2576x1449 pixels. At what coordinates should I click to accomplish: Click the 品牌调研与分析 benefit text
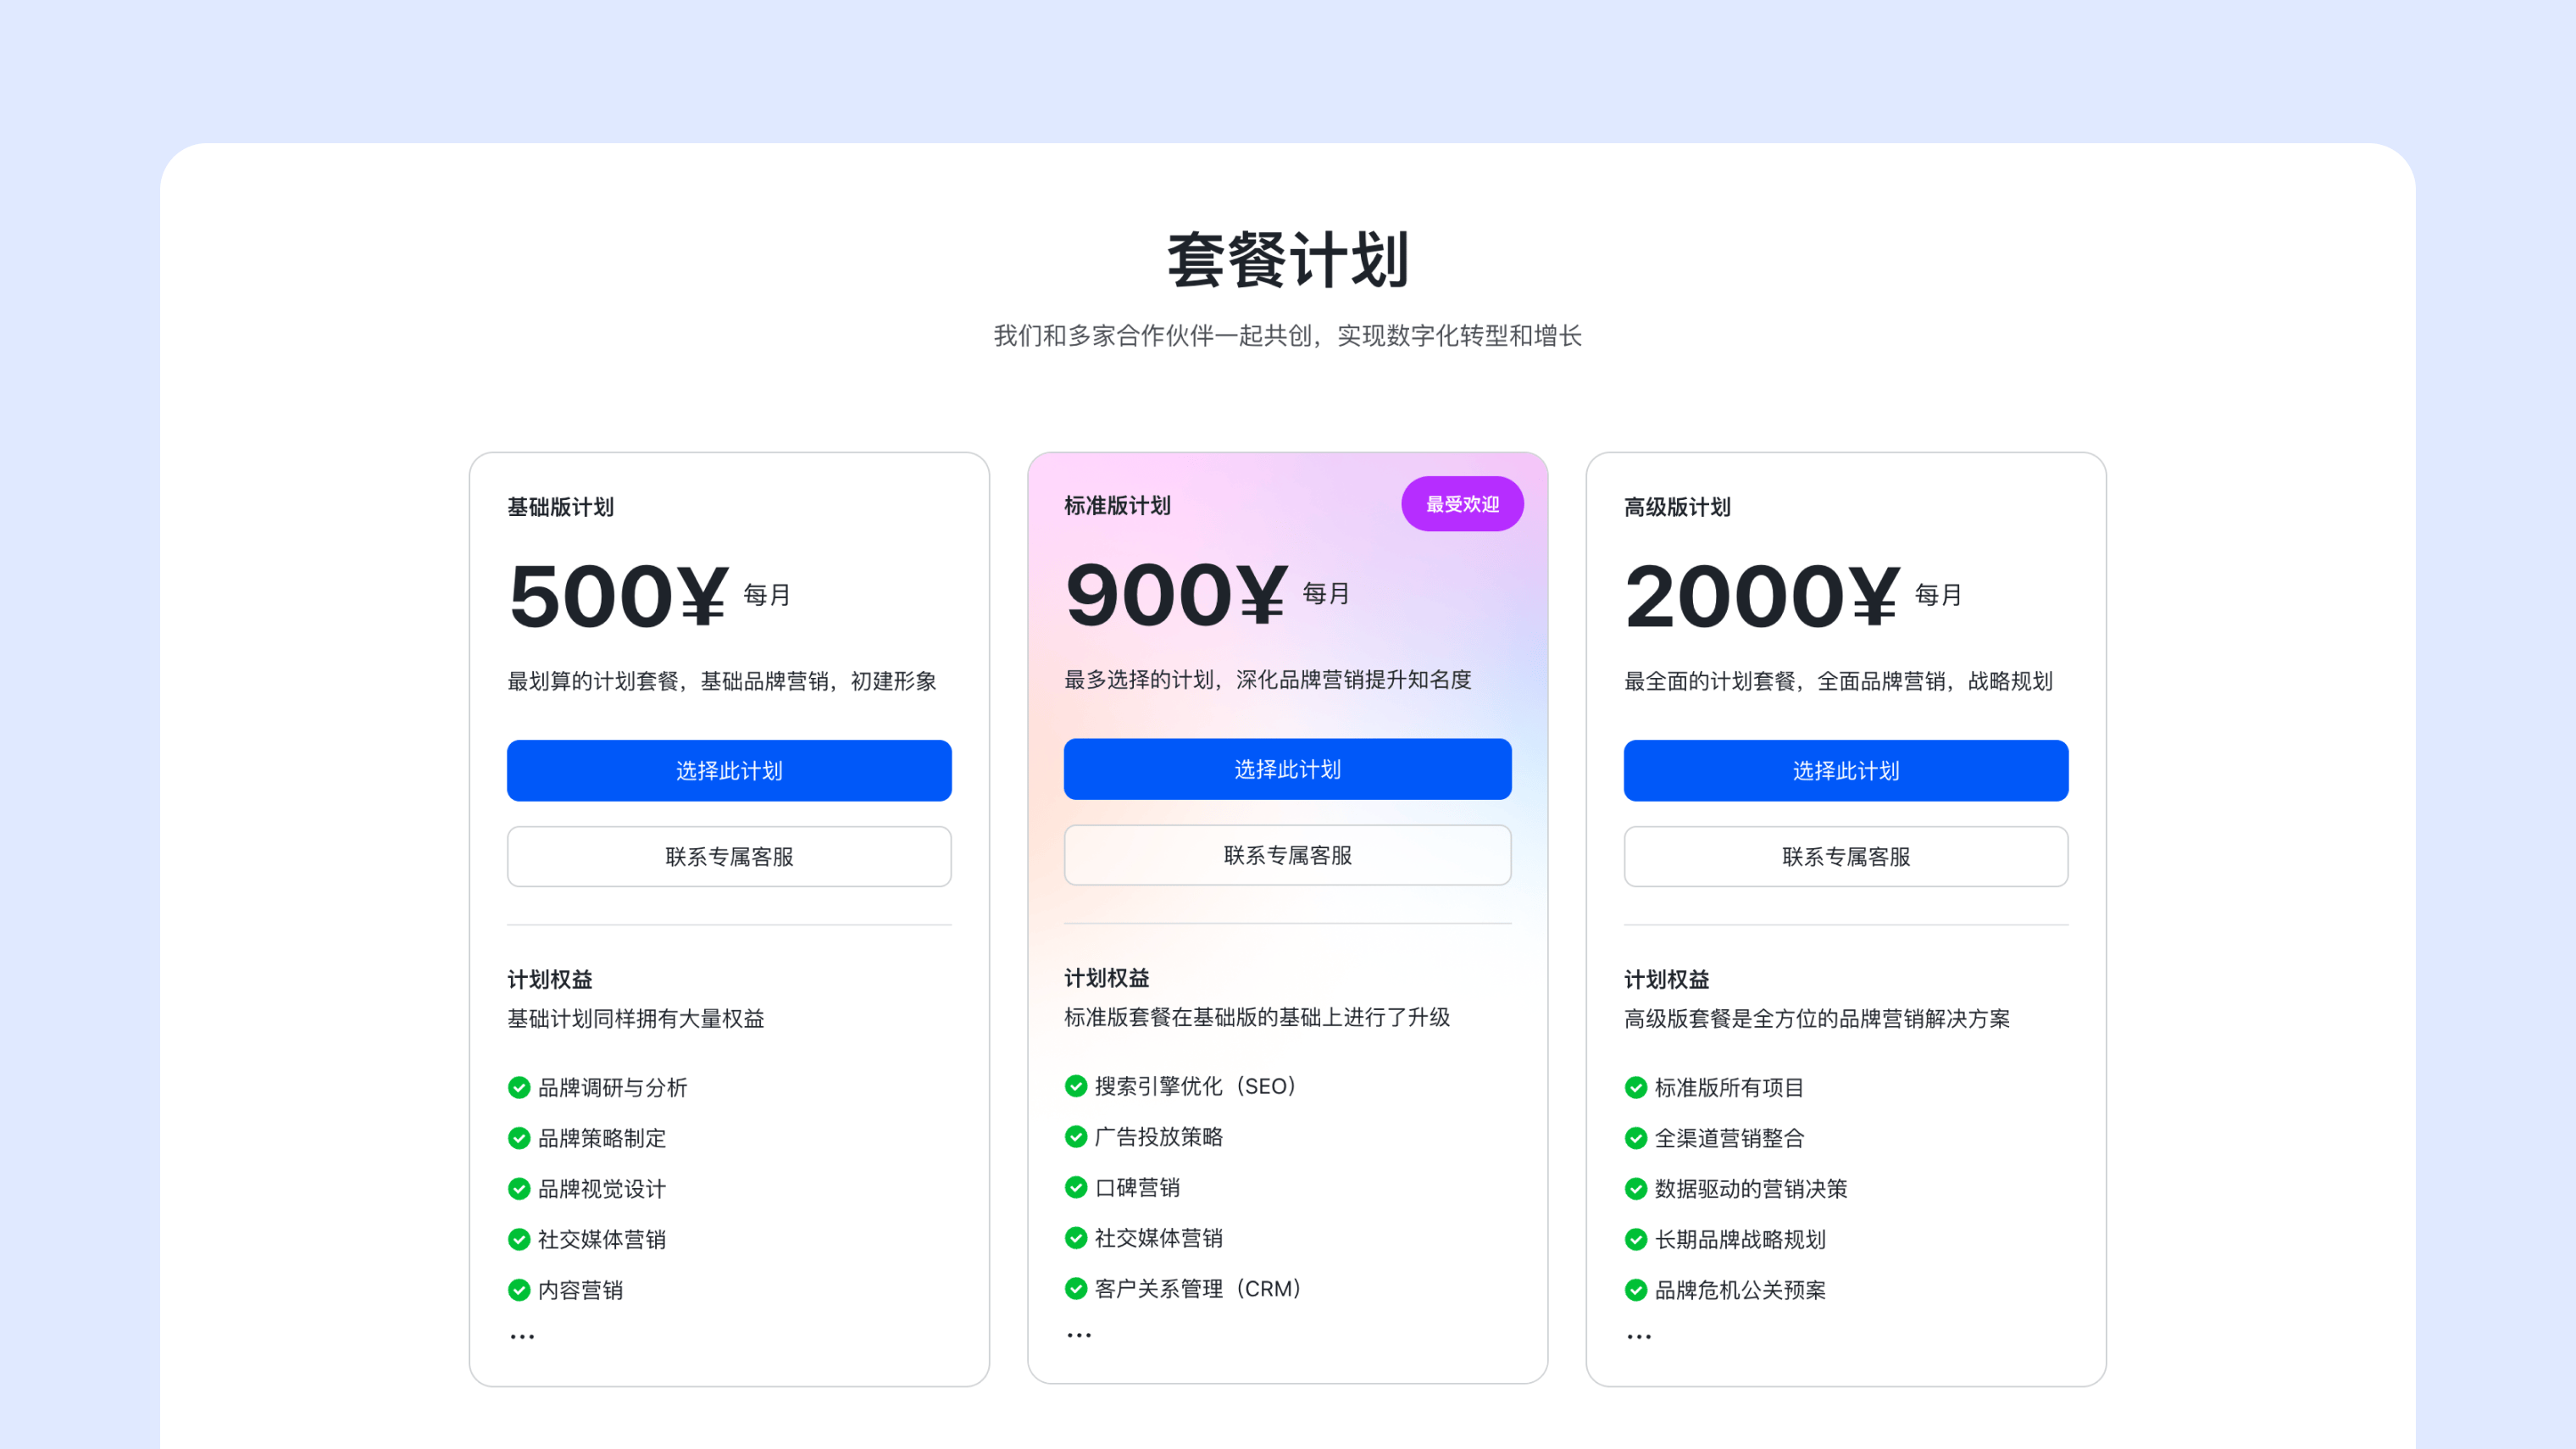click(613, 1087)
